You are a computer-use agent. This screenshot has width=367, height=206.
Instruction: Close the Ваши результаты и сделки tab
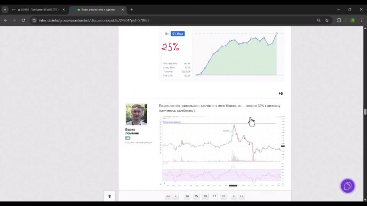[122, 10]
